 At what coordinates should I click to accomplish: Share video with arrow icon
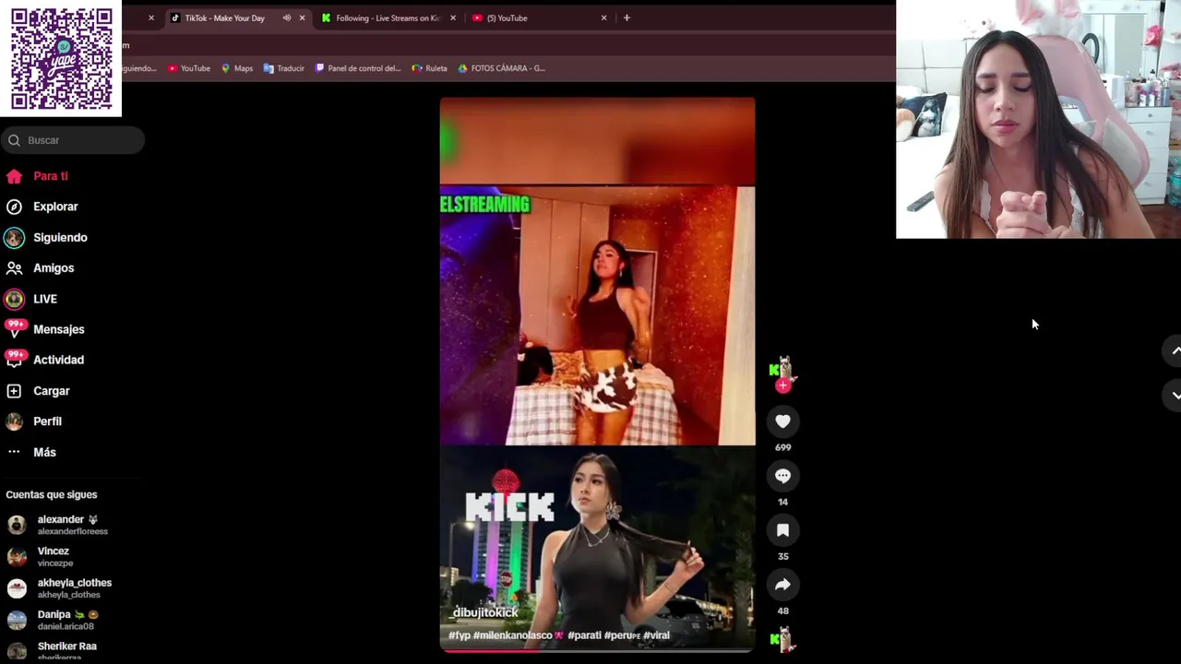click(782, 585)
